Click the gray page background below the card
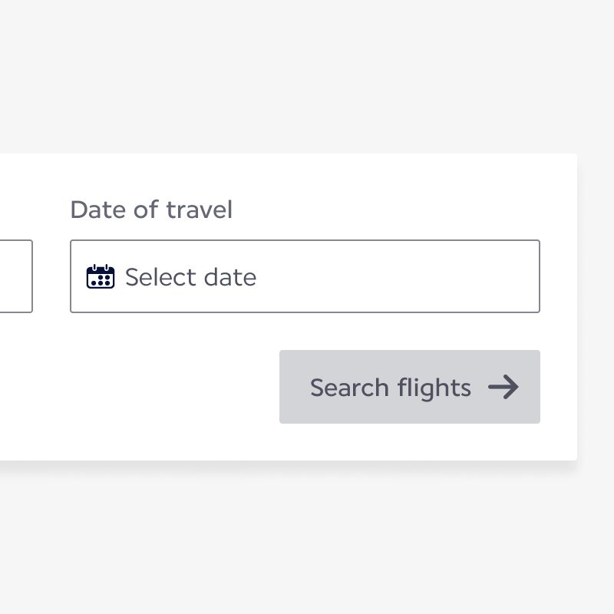The image size is (614, 614). (x=307, y=537)
